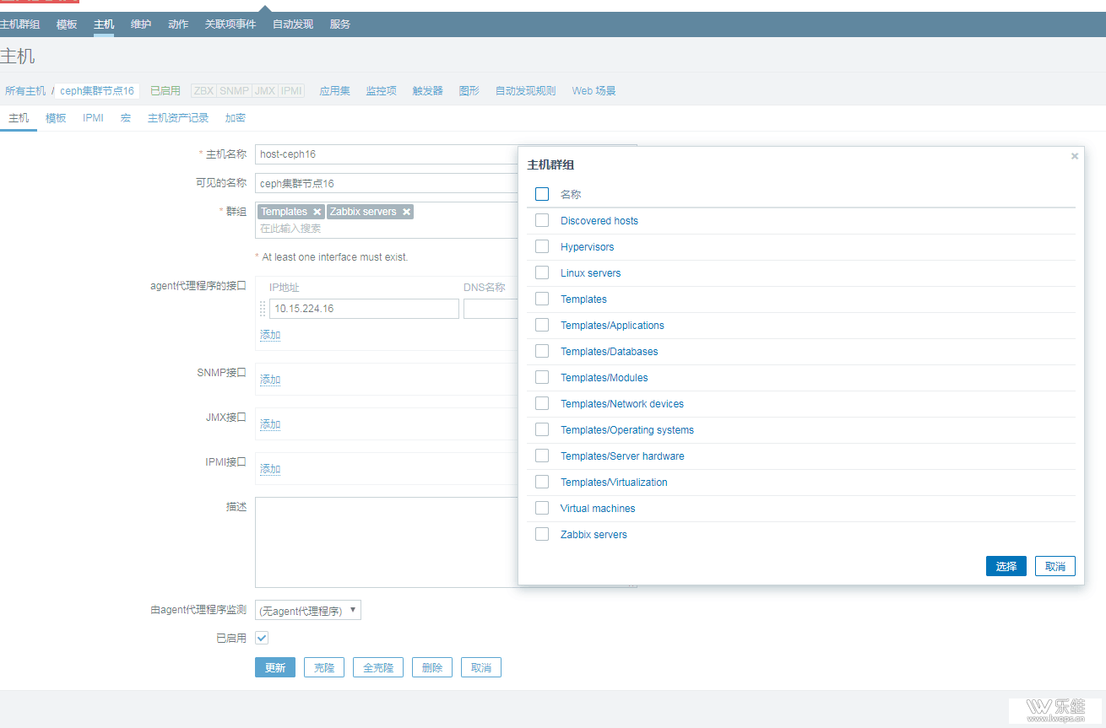Screen dimensions: 1106x728
Task: Tick the Templates/Network devices checkbox
Action: click(542, 403)
